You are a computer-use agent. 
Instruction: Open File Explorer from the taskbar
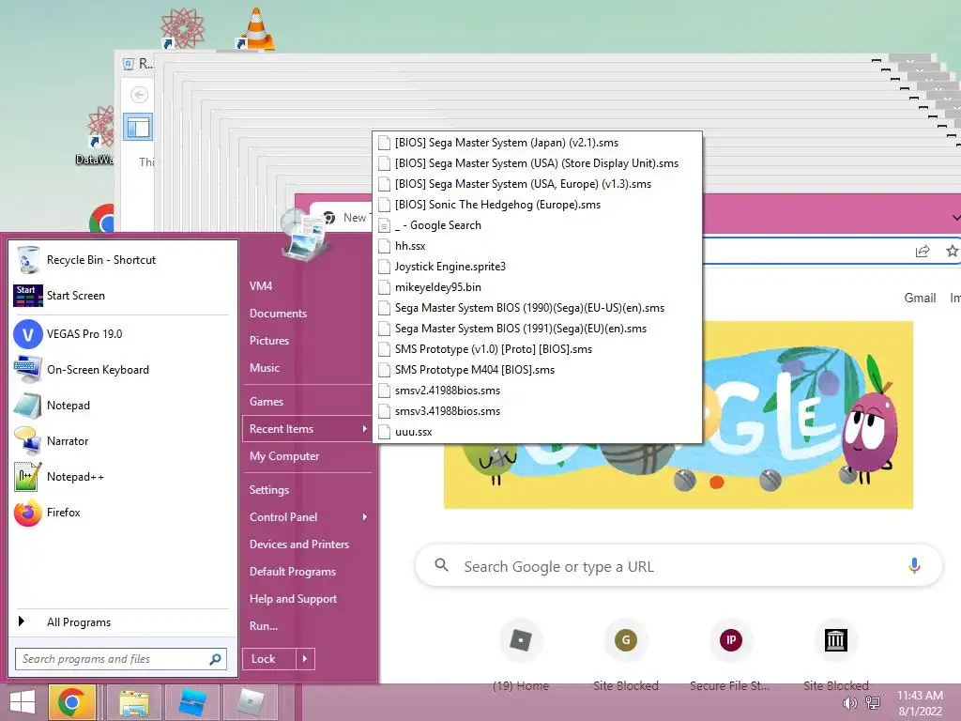pyautogui.click(x=133, y=702)
